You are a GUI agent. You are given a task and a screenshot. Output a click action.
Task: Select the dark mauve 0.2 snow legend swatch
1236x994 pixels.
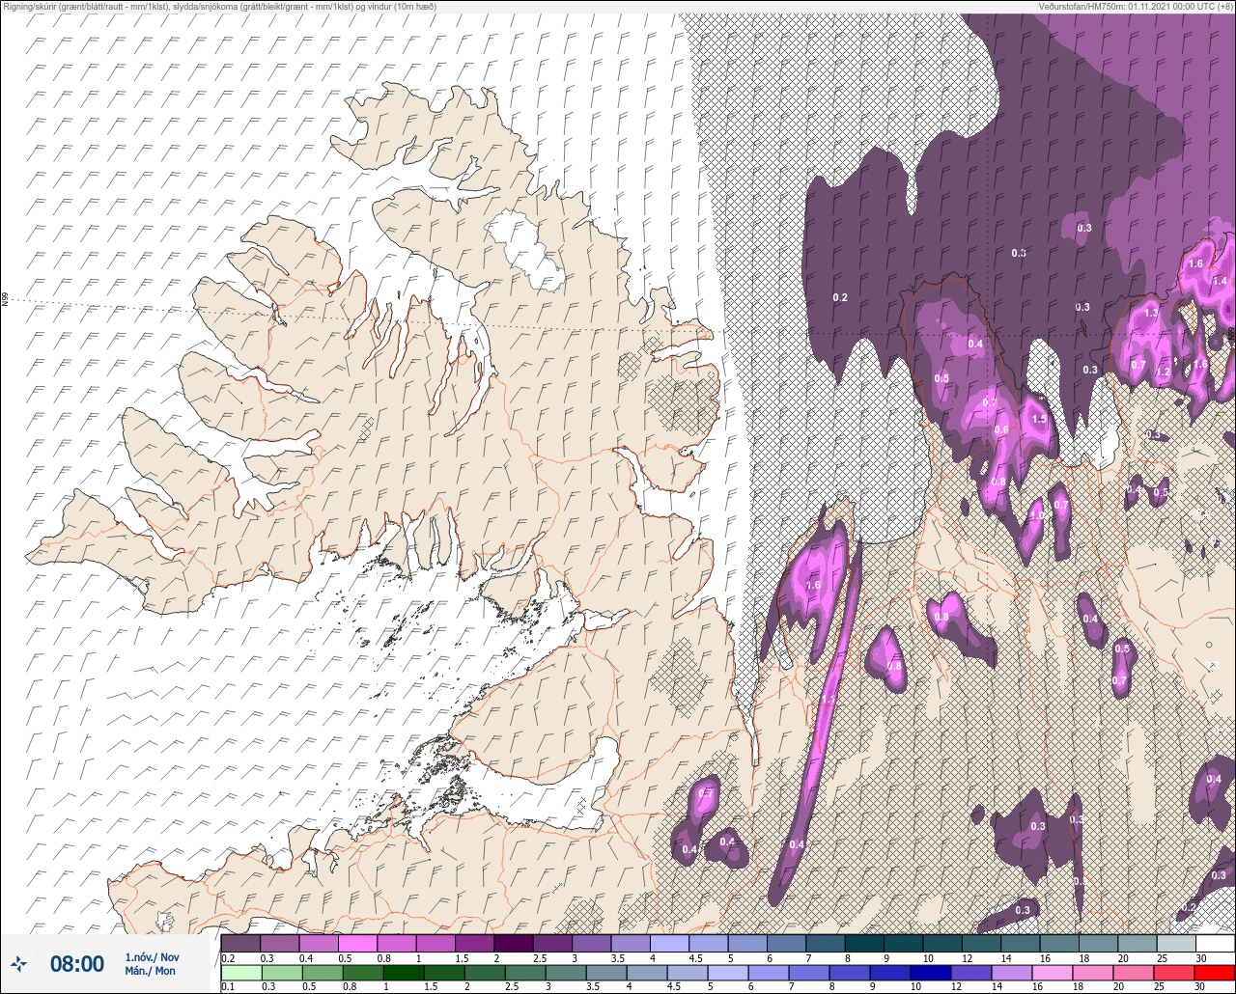coord(240,943)
